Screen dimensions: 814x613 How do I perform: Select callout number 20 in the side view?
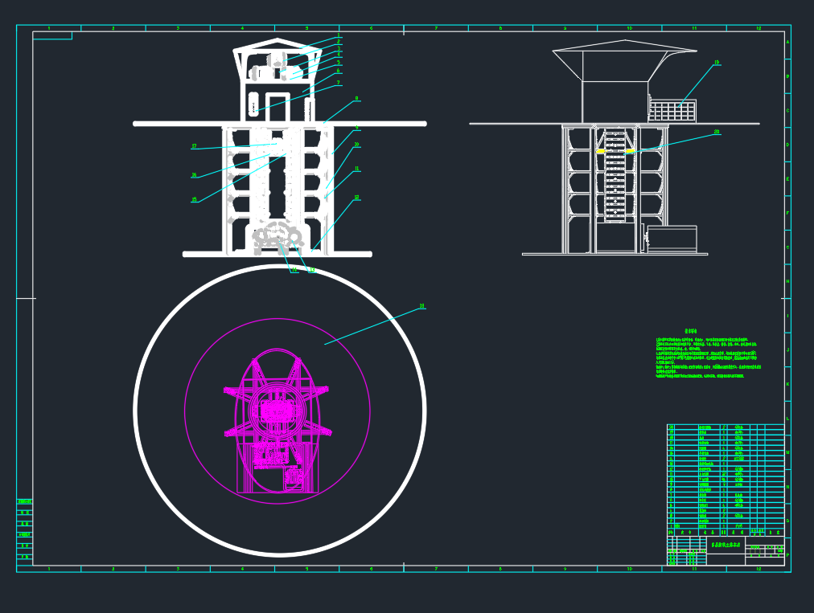tap(717, 132)
